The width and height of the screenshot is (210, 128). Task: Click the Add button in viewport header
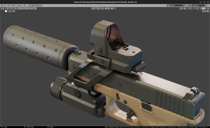click(29, 9)
